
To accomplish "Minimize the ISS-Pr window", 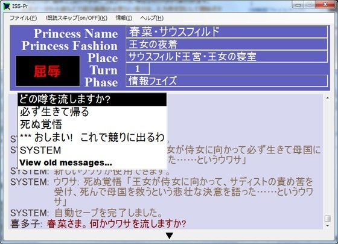I will tap(298, 5).
